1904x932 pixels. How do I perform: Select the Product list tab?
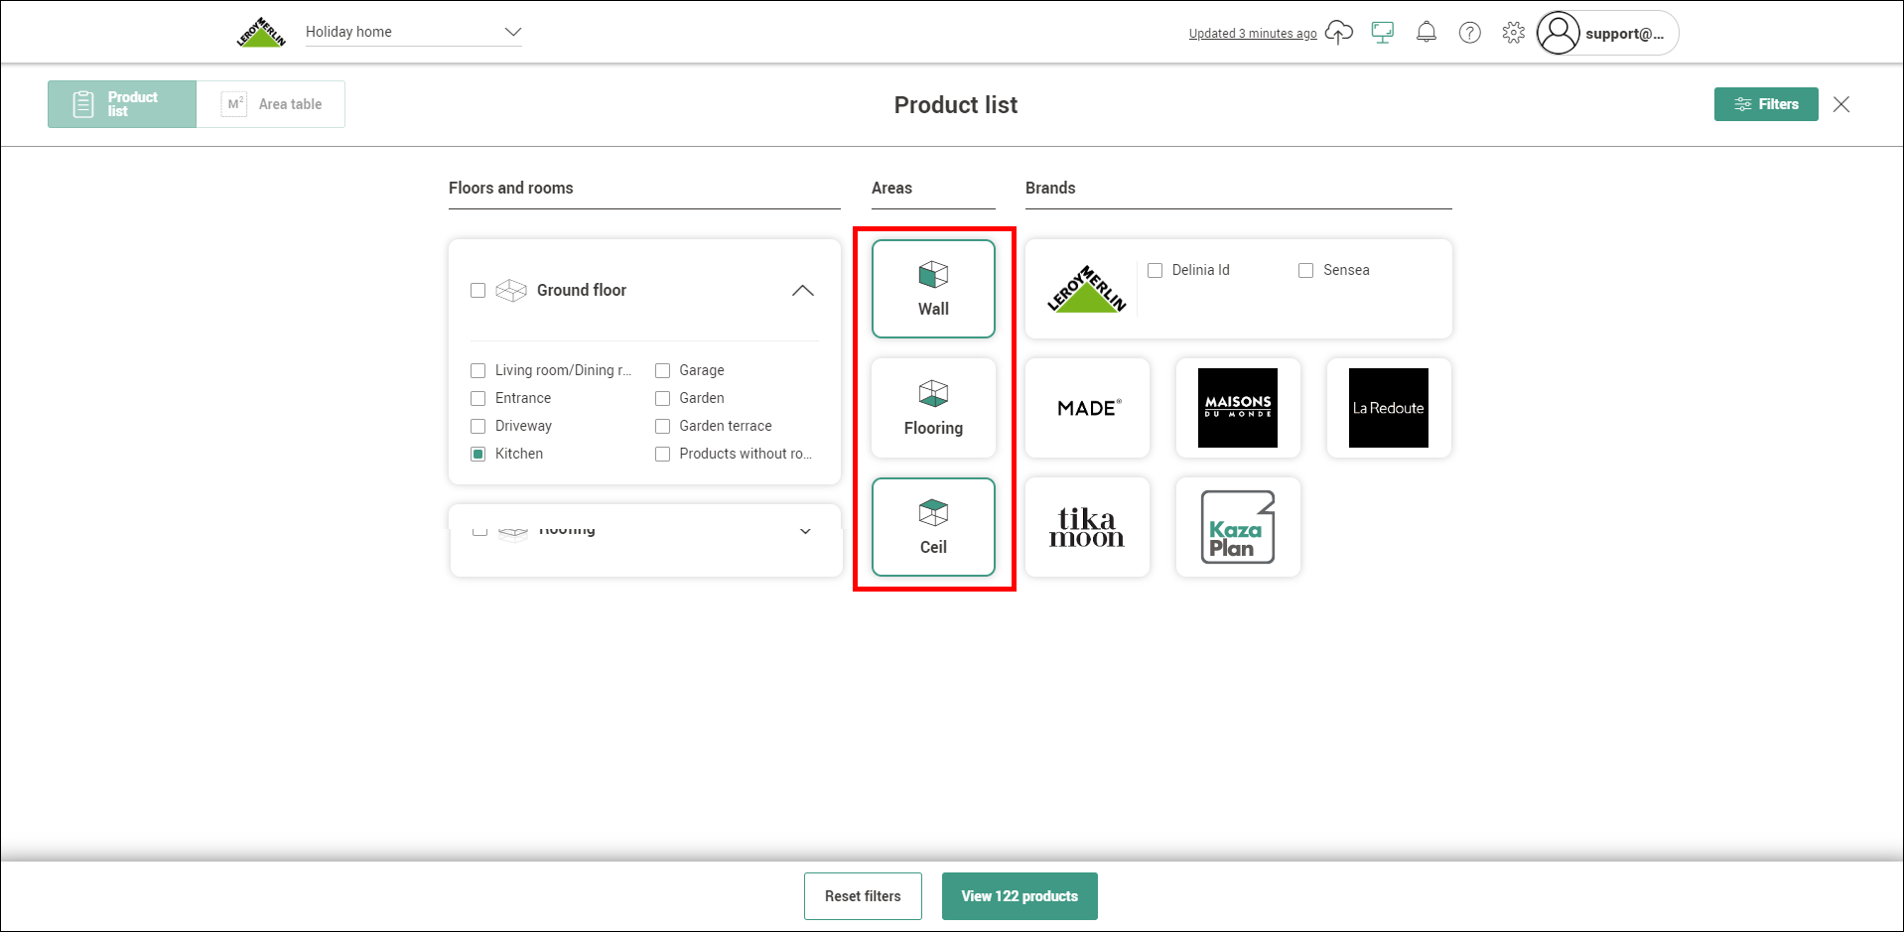tap(121, 103)
